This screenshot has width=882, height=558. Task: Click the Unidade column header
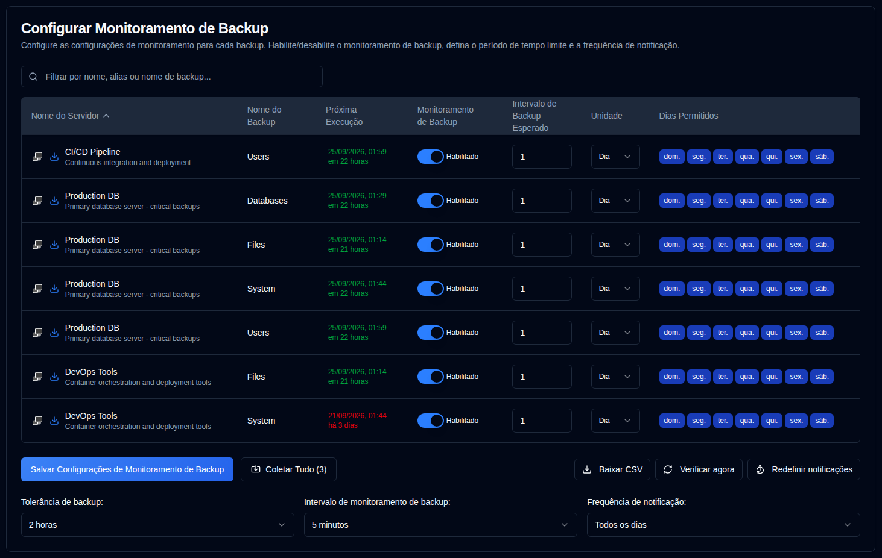tap(606, 116)
